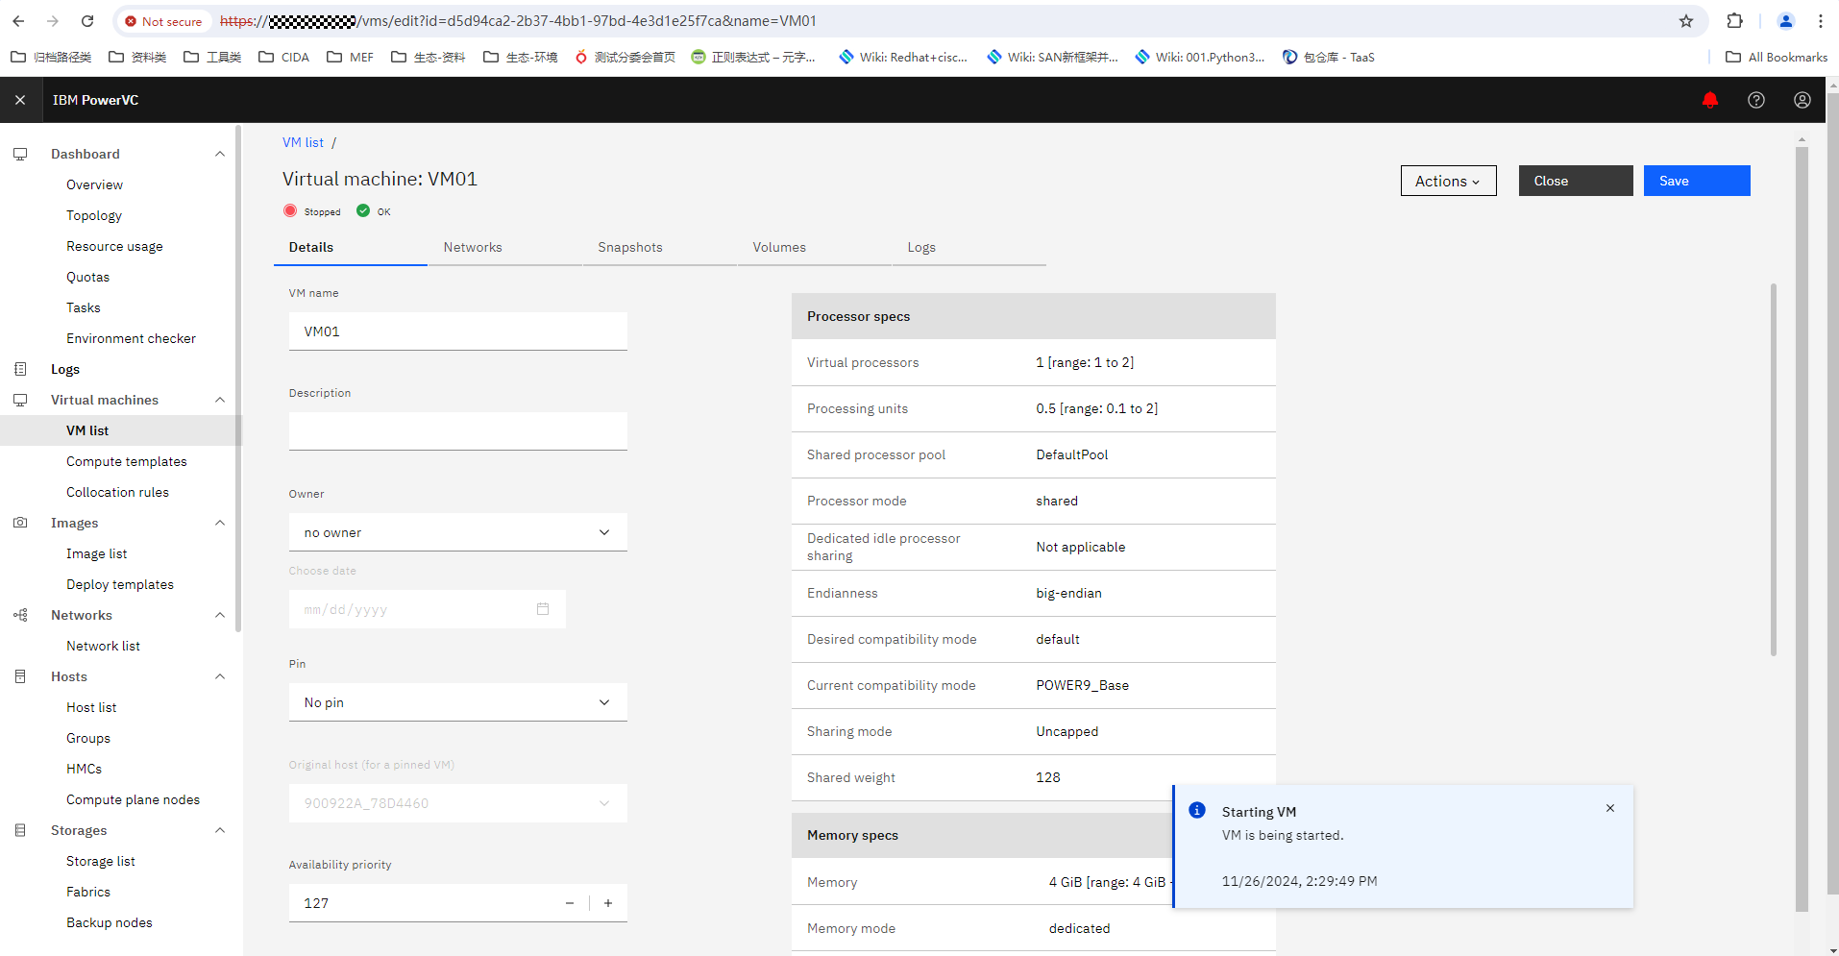Bookmark this page with star icon
Screen dimensions: 1839x956
coord(1685,21)
